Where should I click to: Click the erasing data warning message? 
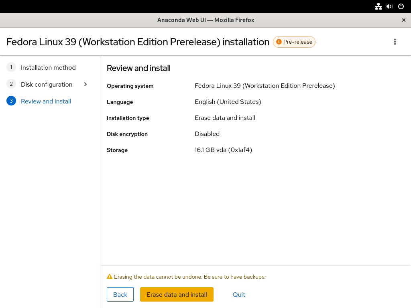[189, 277]
